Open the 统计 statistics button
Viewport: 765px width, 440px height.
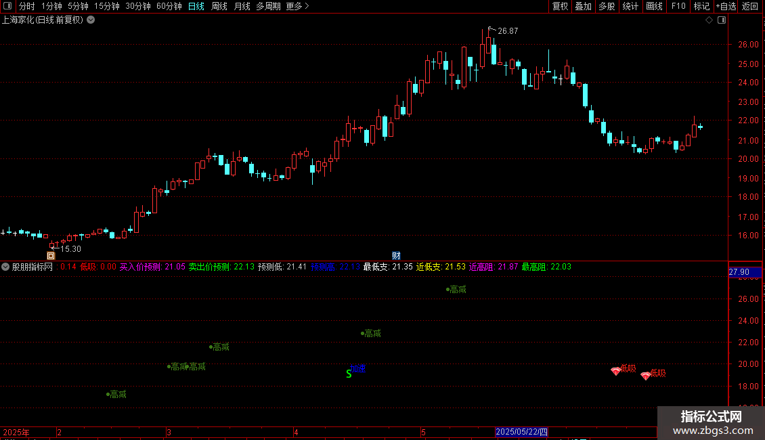pyautogui.click(x=630, y=6)
